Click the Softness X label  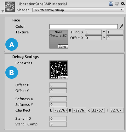coord(24,99)
